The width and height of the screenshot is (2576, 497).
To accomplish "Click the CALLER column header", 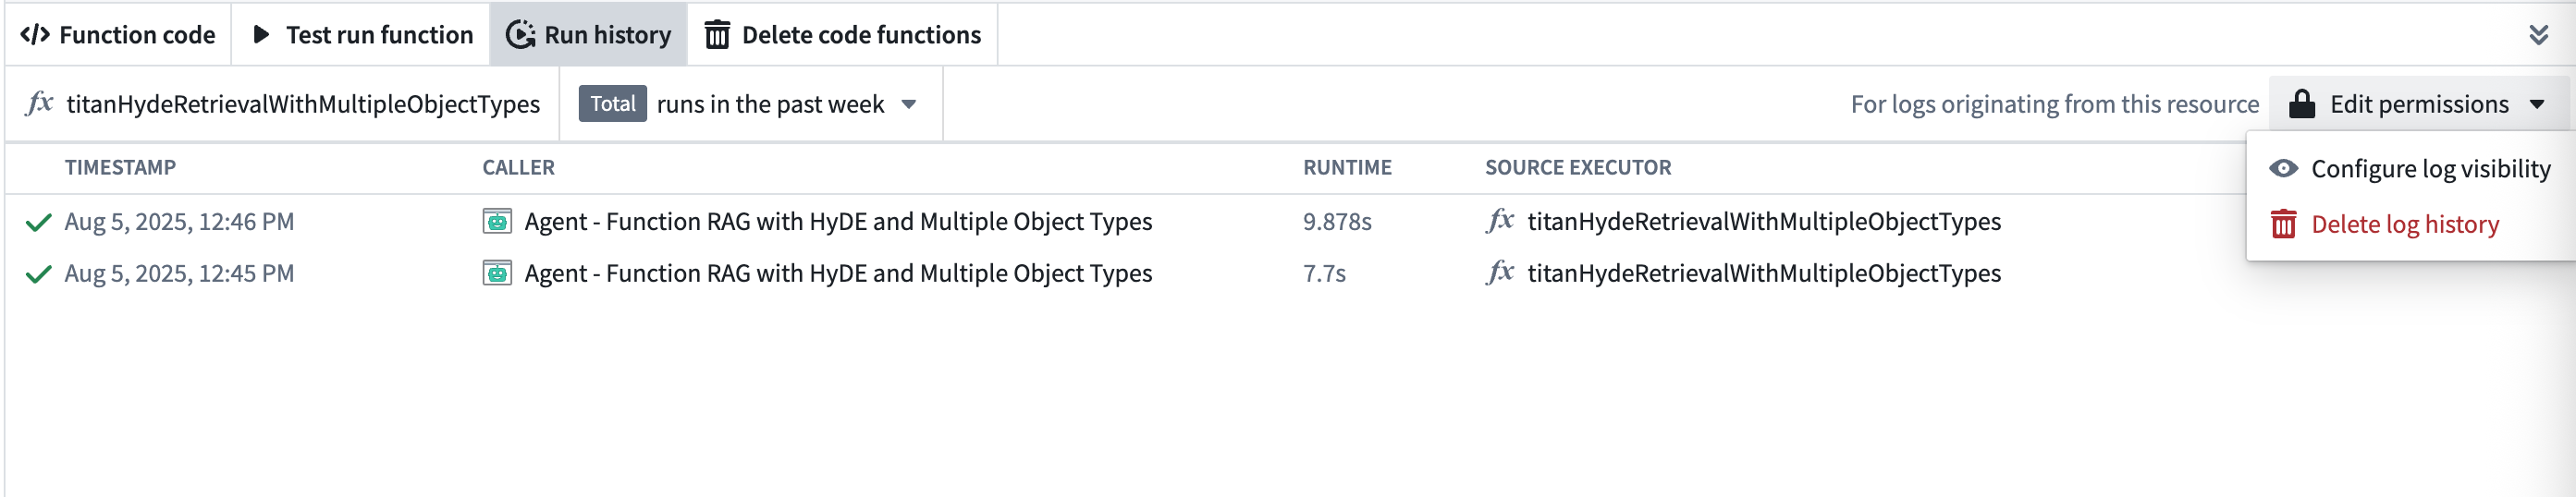I will pyautogui.click(x=518, y=168).
